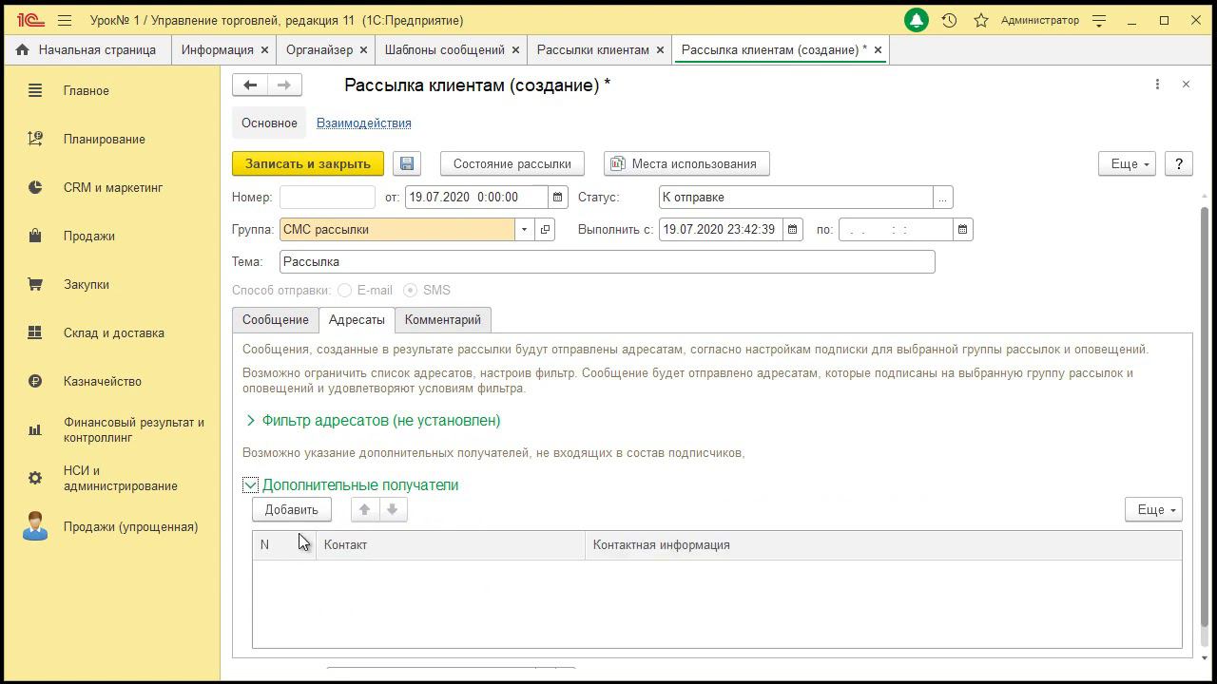Click into the Статус field
Viewport: 1217px width, 684px height.
(x=796, y=198)
